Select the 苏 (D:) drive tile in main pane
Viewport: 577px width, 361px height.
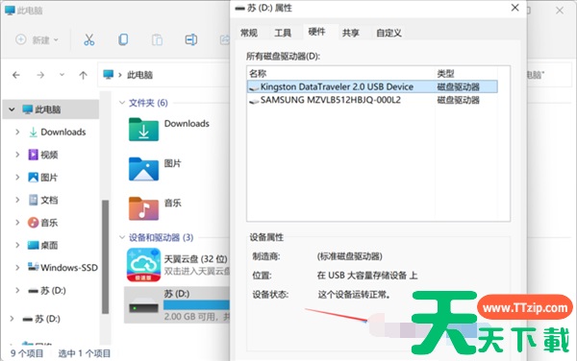coord(177,304)
